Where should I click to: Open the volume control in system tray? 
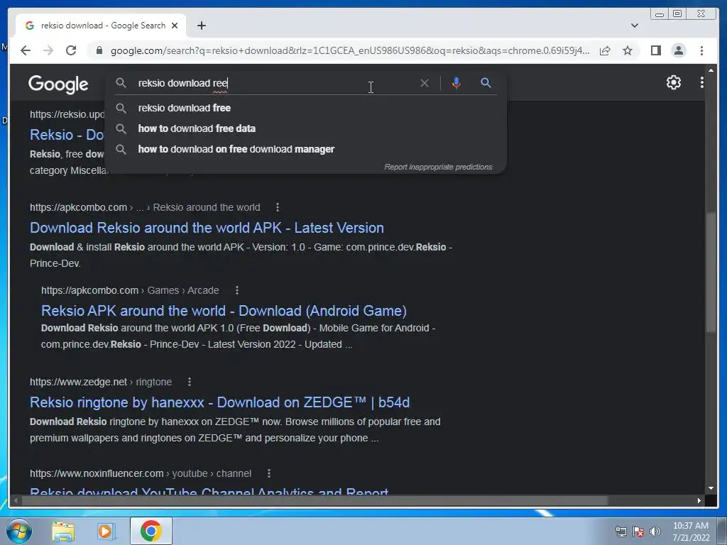pyautogui.click(x=655, y=532)
